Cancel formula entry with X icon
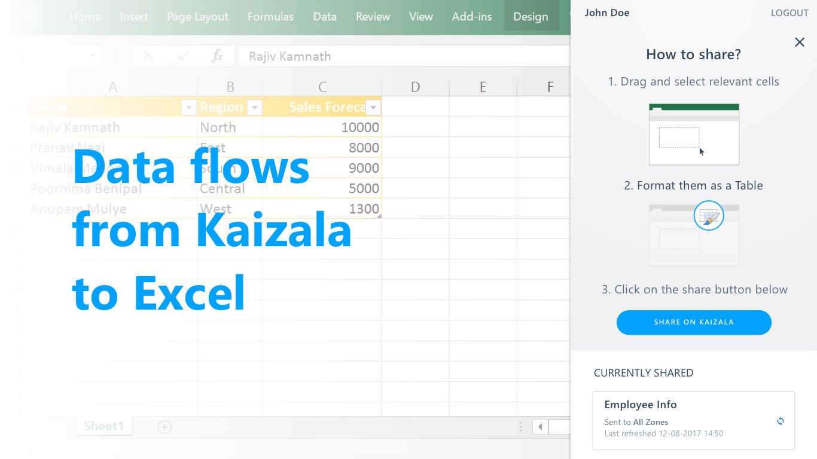The image size is (817, 459). tap(148, 56)
